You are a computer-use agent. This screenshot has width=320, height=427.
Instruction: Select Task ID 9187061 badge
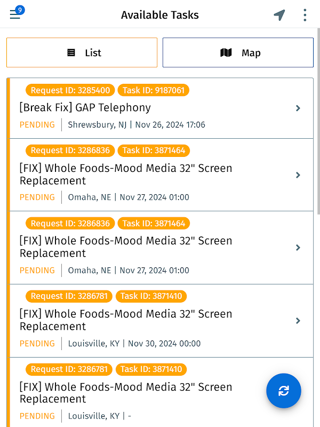(154, 90)
